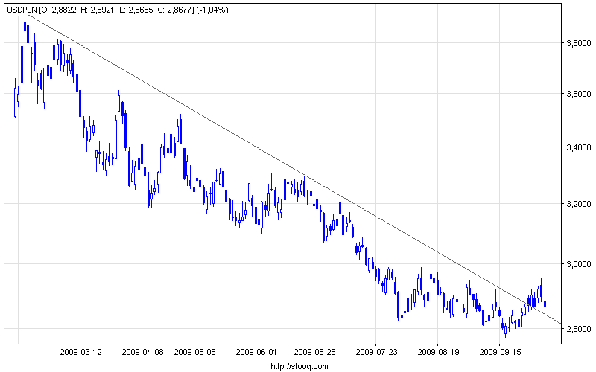Select the low value L: 2,8665

pyautogui.click(x=136, y=10)
